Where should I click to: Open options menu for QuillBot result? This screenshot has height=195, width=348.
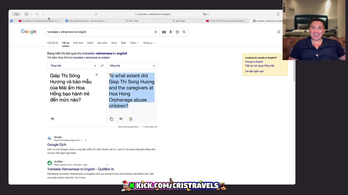coord(107,165)
